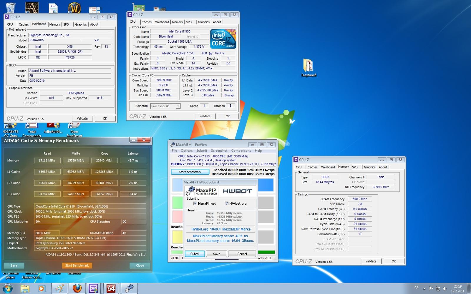Click Validate in the memory CPU-Z window
Screen dimensions: 471x294
click(x=371, y=261)
